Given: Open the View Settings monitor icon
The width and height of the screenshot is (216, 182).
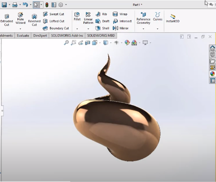Looking at the screenshot, I should tap(145, 43).
